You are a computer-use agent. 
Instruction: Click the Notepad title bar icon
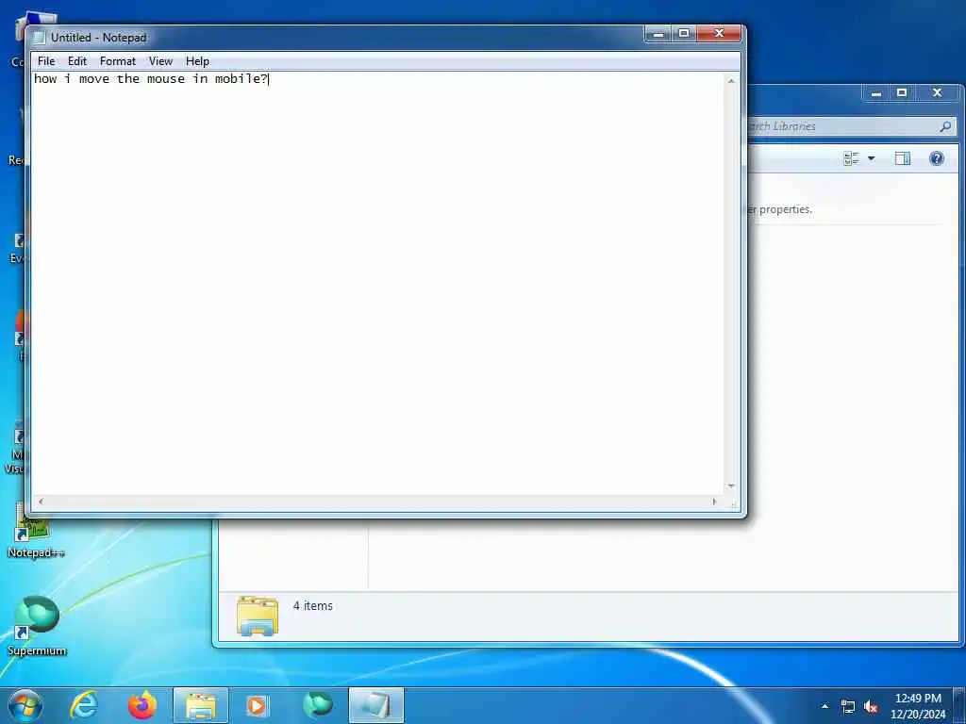[x=40, y=38]
